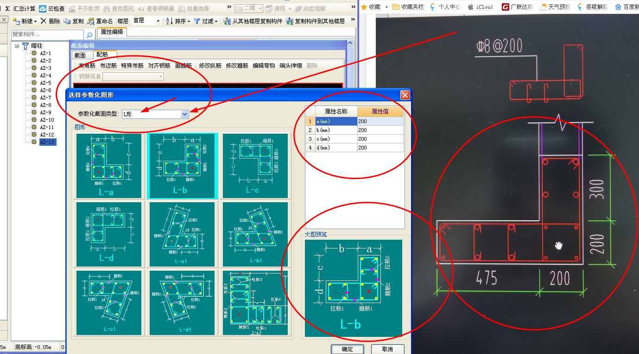Image resolution: width=639 pixels, height=354 pixels.
Task: Cancel with the 取消 button
Action: point(388,349)
